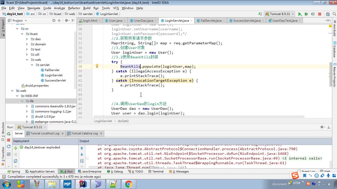The image size is (337, 189).
Task: Toggle tool windows icon at bottom-left corner
Action: tap(3, 177)
